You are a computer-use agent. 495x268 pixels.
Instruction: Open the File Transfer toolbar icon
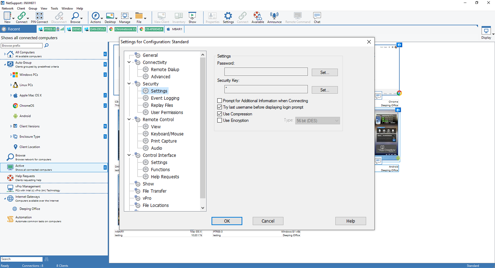pyautogui.click(x=139, y=16)
